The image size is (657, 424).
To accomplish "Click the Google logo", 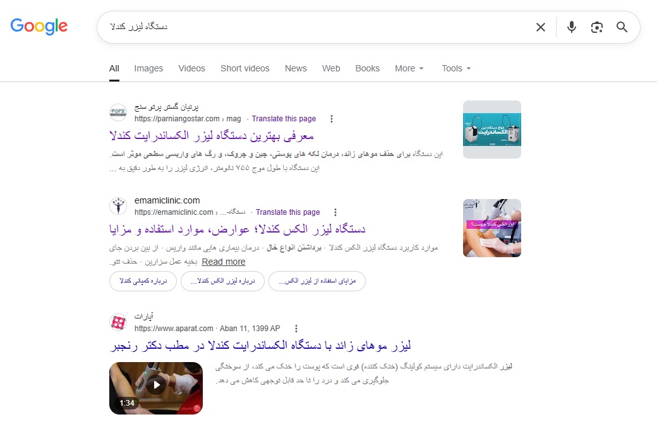I will pos(39,27).
